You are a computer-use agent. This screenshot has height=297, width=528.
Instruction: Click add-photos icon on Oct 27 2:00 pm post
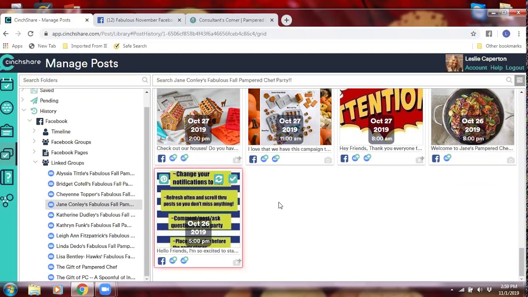coord(237,159)
